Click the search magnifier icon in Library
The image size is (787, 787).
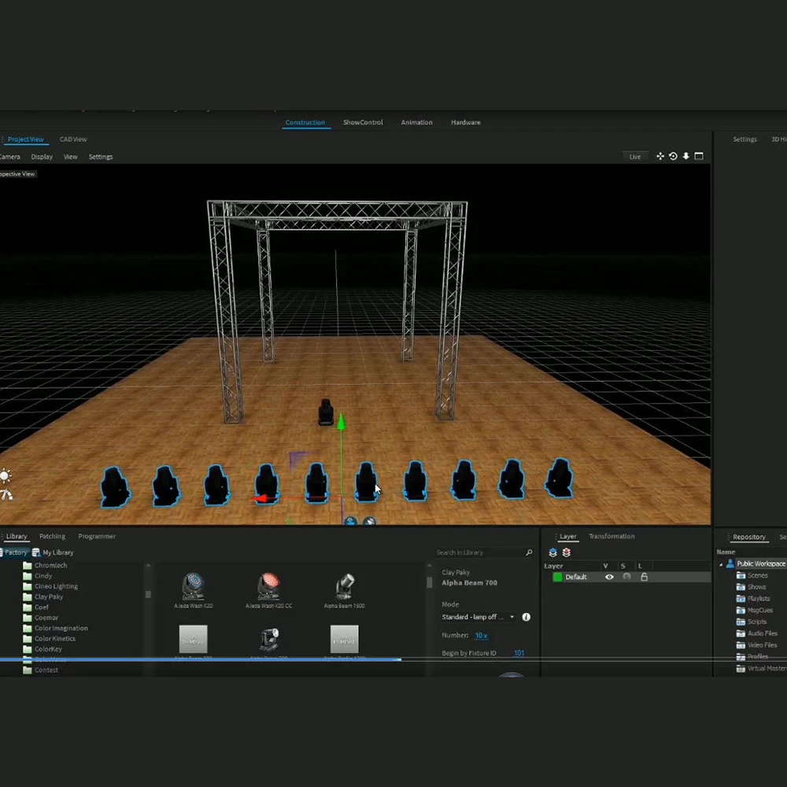point(529,552)
